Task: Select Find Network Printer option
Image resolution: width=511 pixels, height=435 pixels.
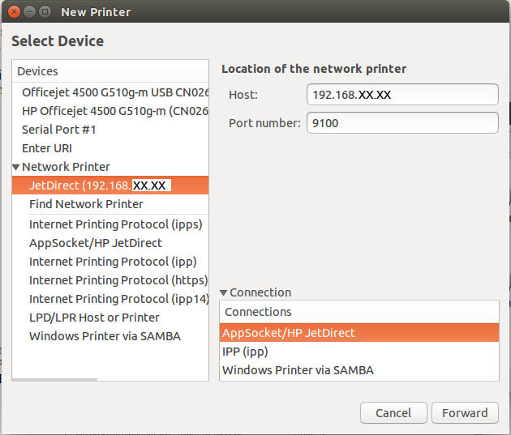Action: click(86, 204)
